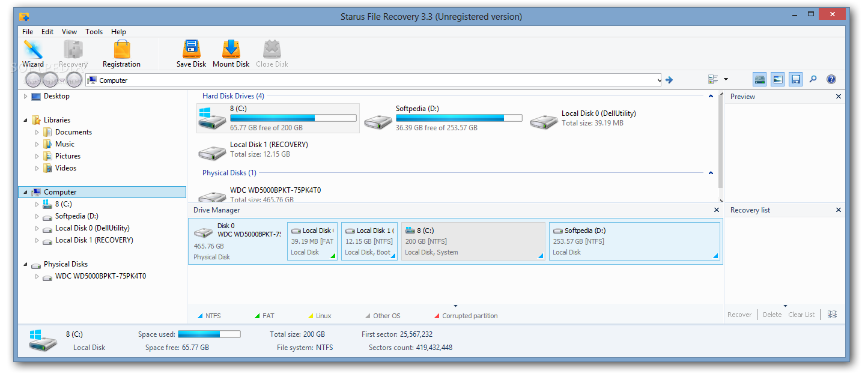The width and height of the screenshot is (862, 374).
Task: Open the Edit menu
Action: 47,32
